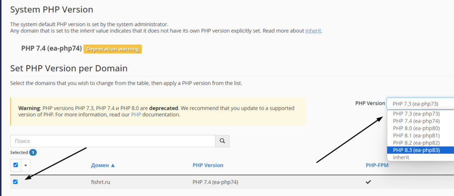Click the Deprecation warning badge
The height and width of the screenshot is (196, 454).
[112, 49]
